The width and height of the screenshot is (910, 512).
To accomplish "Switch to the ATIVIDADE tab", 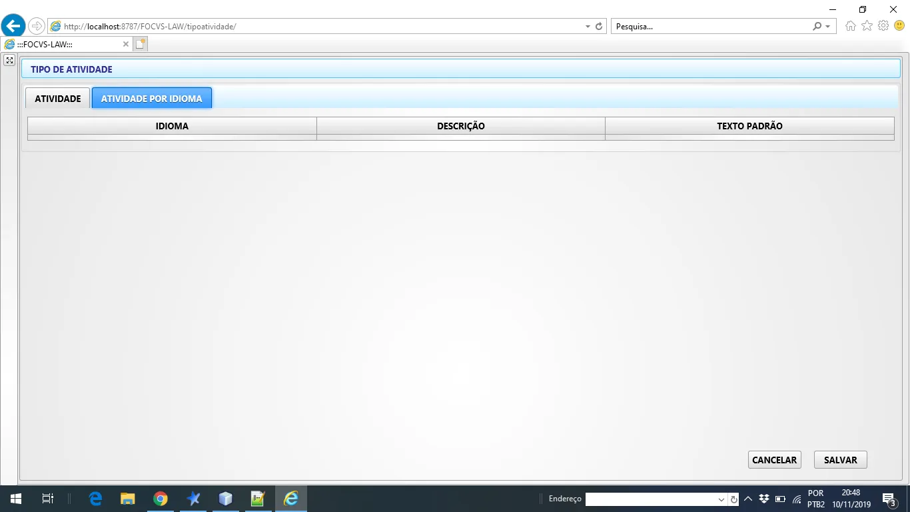I will click(58, 99).
